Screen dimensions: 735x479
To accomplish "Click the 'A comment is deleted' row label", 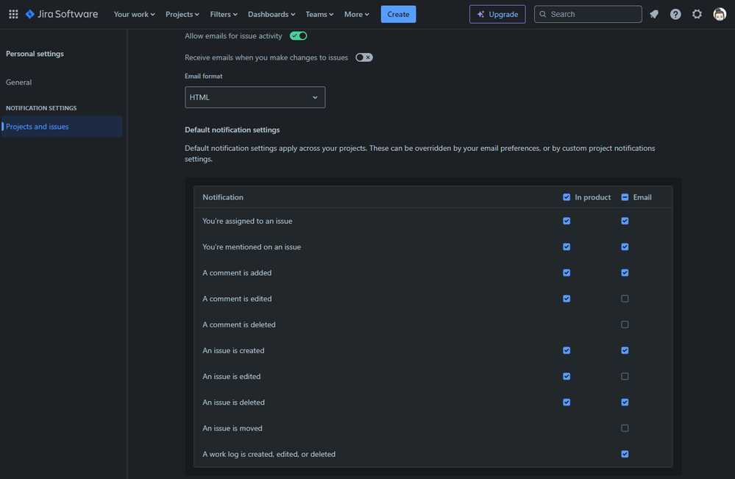I will tap(238, 324).
